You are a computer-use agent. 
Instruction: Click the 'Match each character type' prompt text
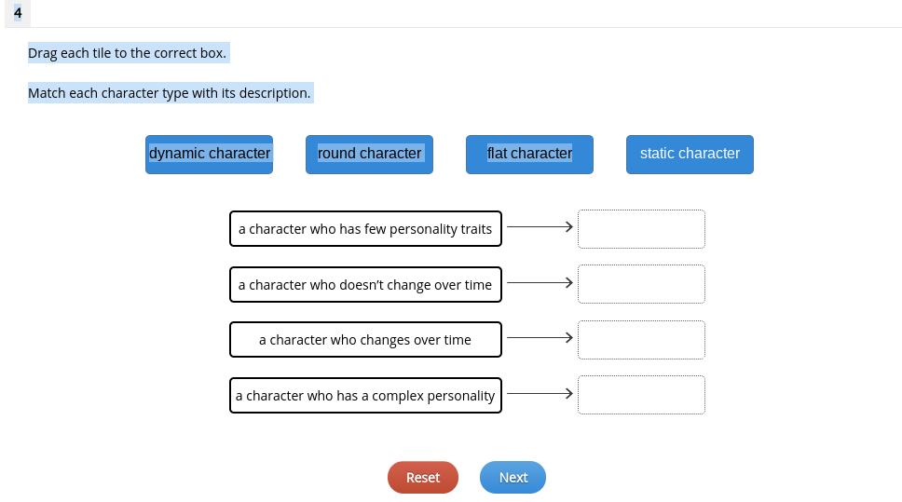point(170,93)
